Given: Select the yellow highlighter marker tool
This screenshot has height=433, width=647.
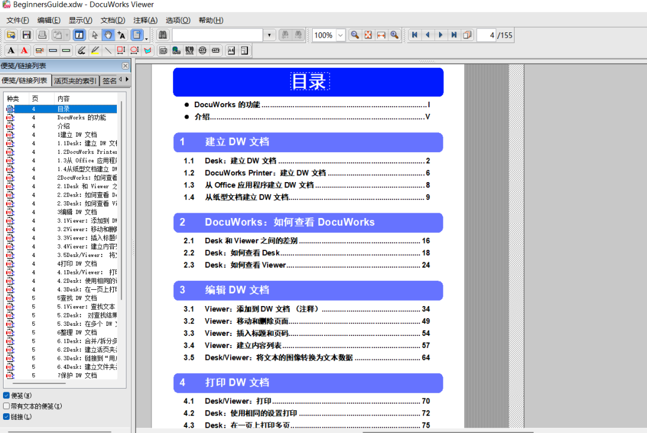Looking at the screenshot, I should tap(95, 50).
